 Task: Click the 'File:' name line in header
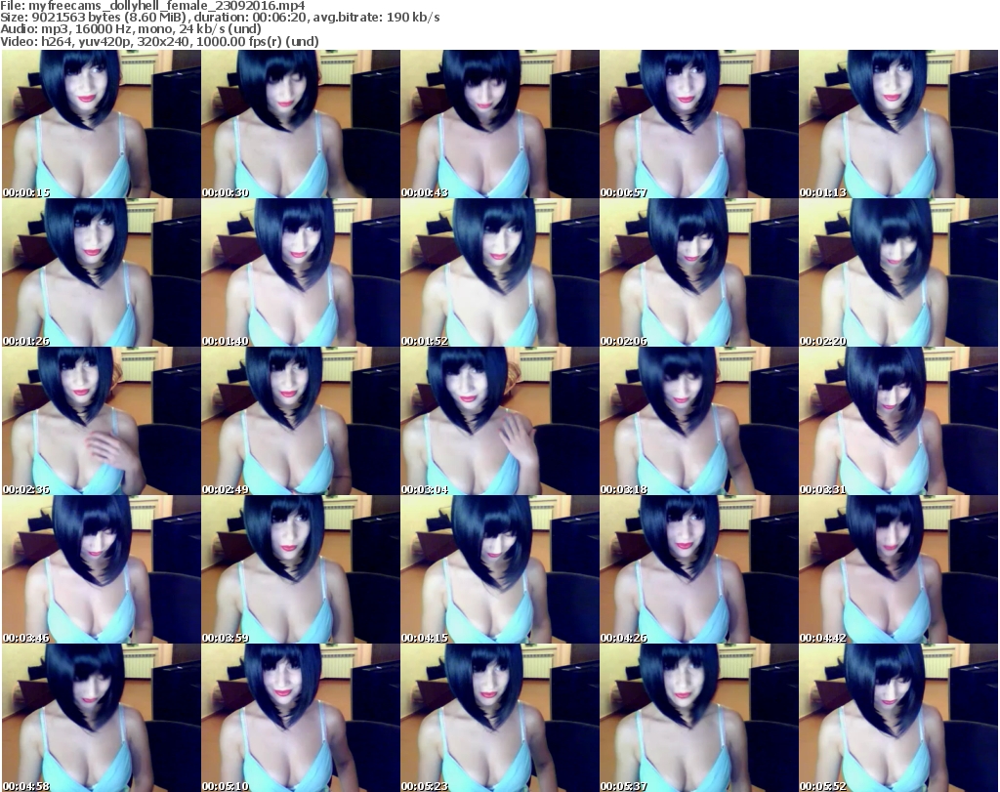(x=152, y=6)
